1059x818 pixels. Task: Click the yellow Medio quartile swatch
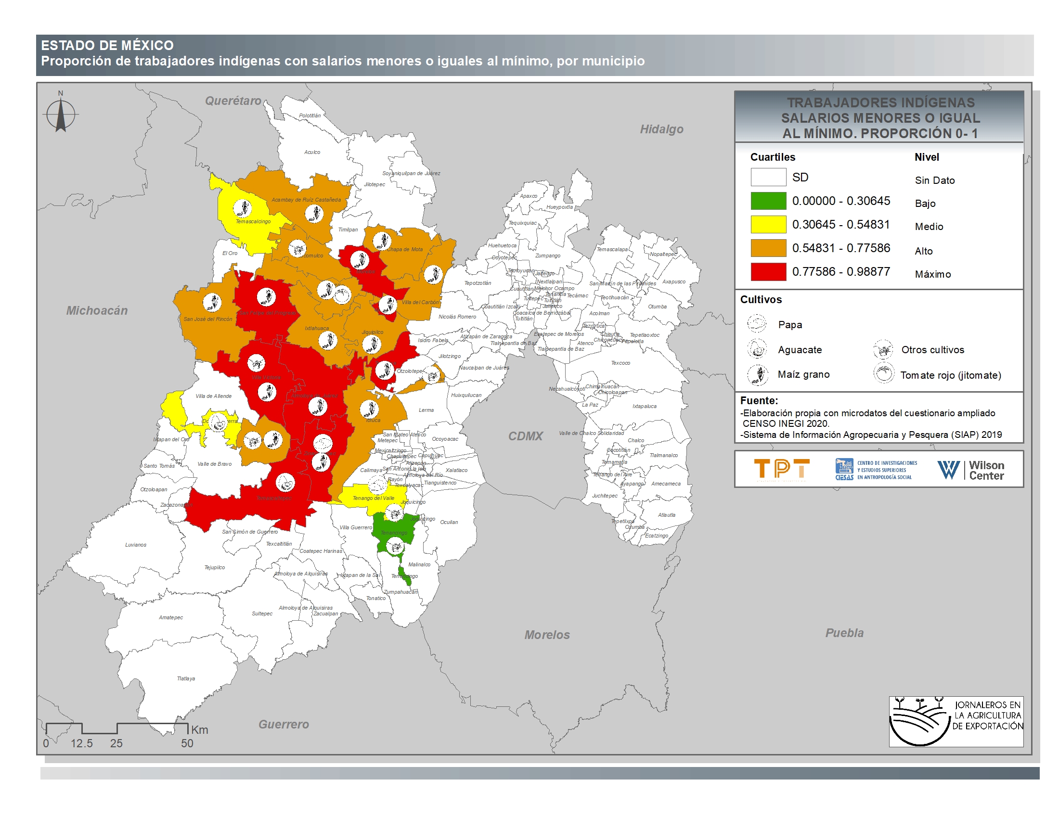[x=768, y=224]
